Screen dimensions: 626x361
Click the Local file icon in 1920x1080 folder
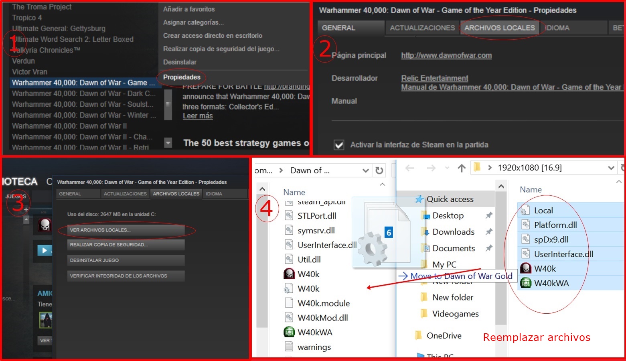point(525,210)
